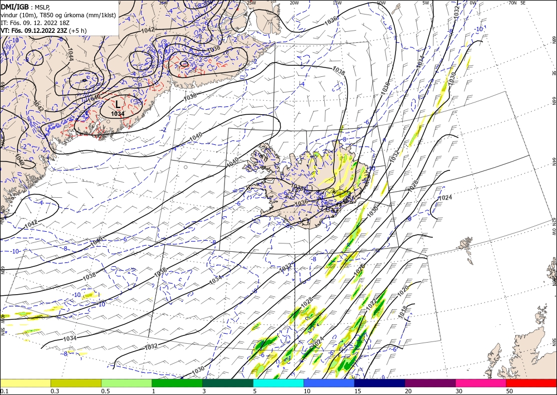
Task: Pick the blue 10 mm legend color band
Action: [329, 383]
